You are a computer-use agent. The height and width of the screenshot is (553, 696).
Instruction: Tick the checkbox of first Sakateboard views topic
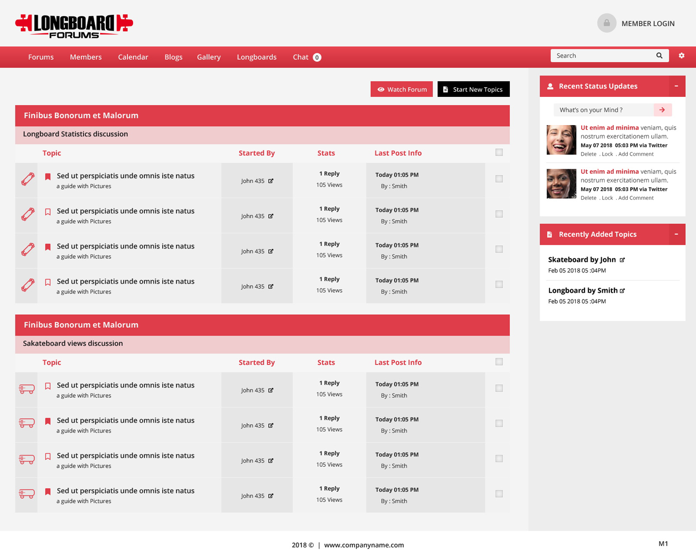499,388
